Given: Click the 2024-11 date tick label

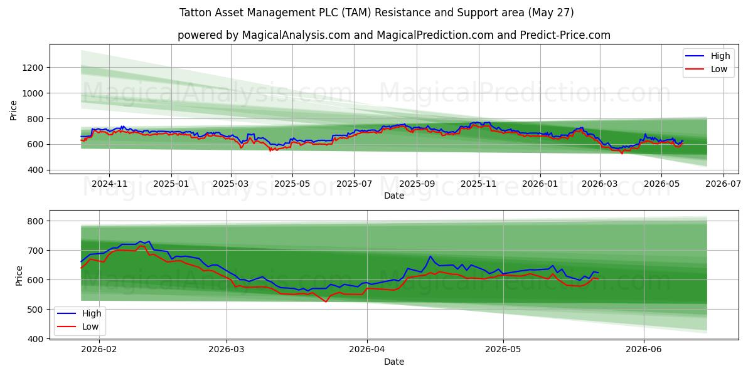Looking at the screenshot, I should 109,184.
